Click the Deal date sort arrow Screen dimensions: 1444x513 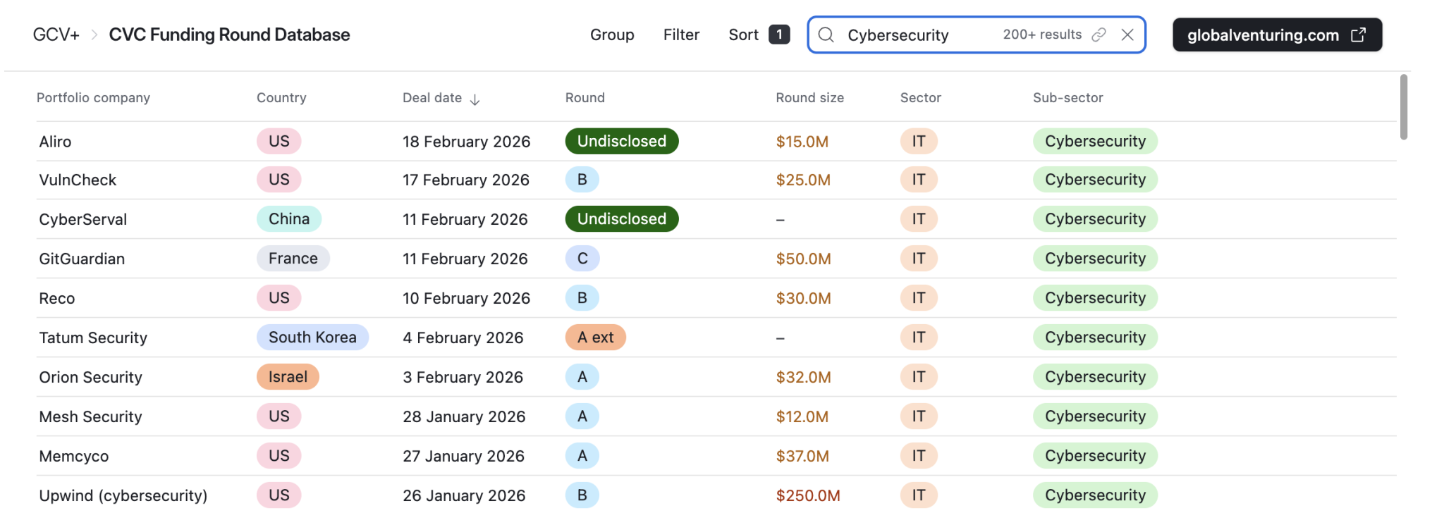tap(475, 99)
